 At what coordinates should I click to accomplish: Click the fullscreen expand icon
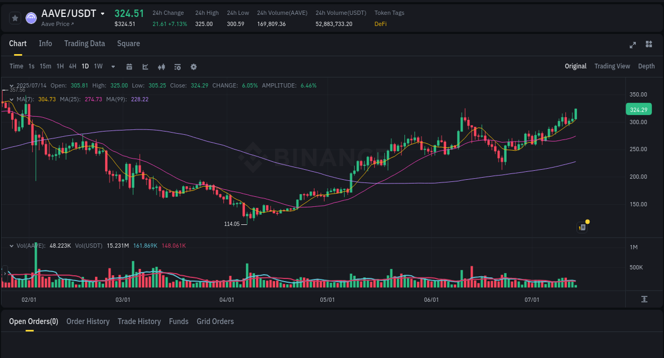(632, 45)
